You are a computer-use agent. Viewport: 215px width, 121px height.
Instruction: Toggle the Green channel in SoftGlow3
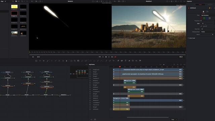204,18
